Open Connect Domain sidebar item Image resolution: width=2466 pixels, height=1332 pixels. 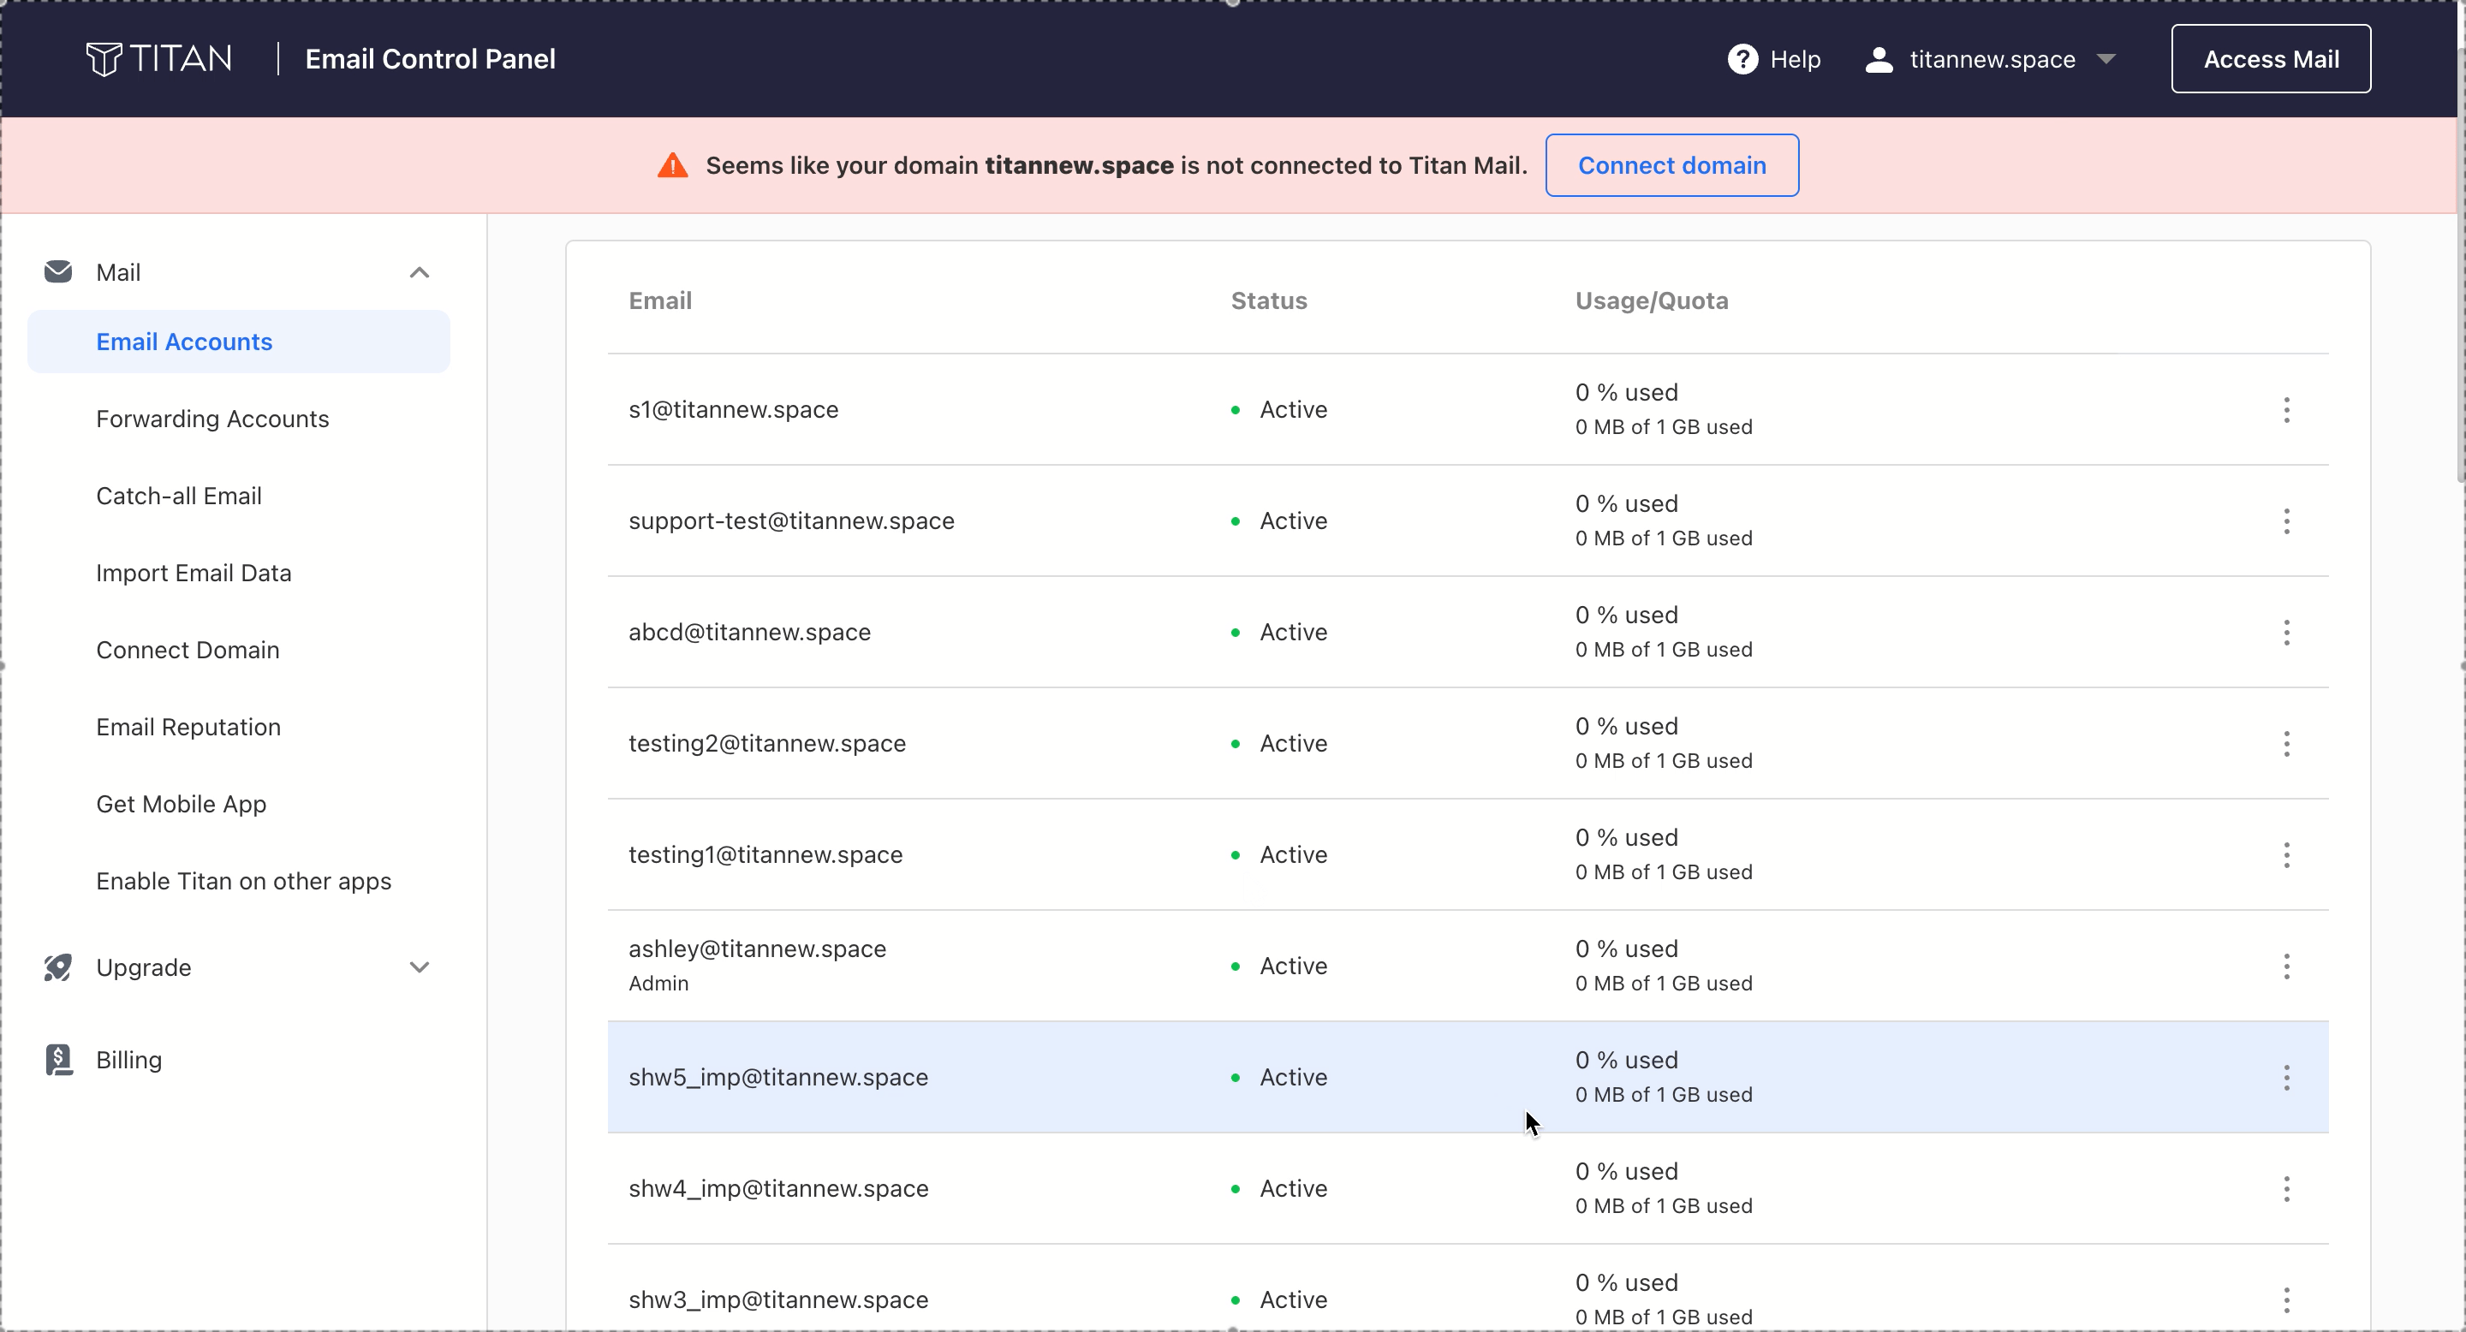(x=188, y=650)
